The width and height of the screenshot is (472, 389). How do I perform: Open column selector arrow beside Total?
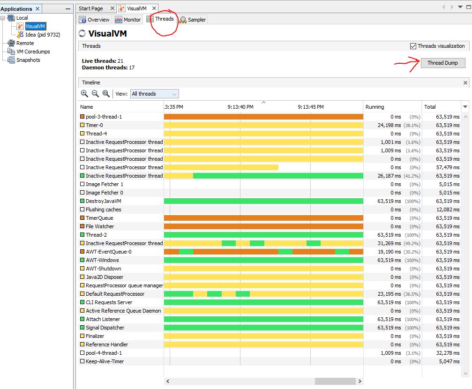[465, 107]
